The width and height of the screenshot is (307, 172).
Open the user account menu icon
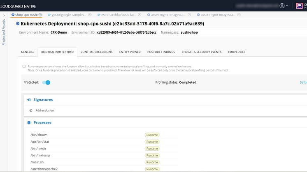coord(282,6)
